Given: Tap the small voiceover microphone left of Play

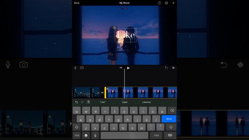Looking at the screenshot, I should click(x=75, y=68).
